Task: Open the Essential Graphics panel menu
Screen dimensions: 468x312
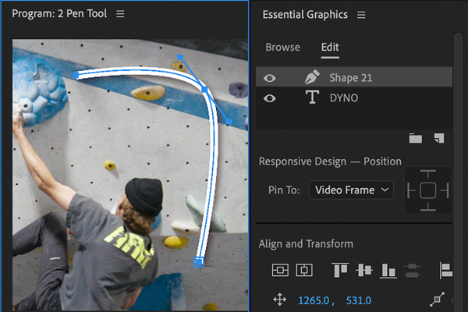Action: [361, 15]
